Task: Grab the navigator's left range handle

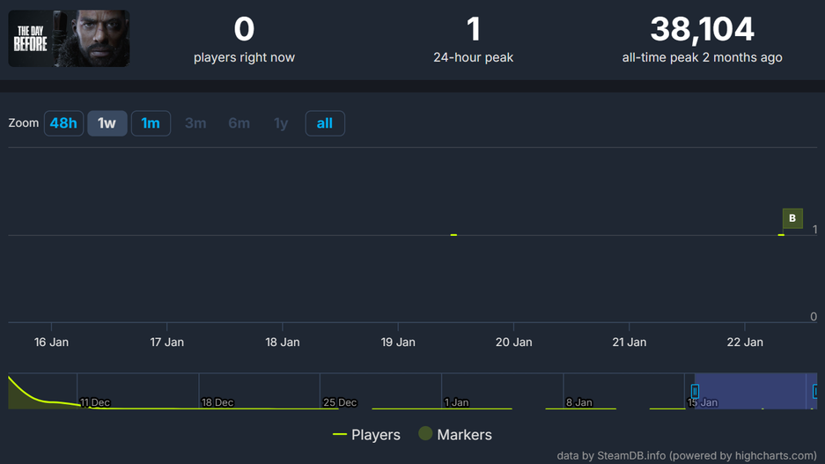Action: (x=695, y=391)
